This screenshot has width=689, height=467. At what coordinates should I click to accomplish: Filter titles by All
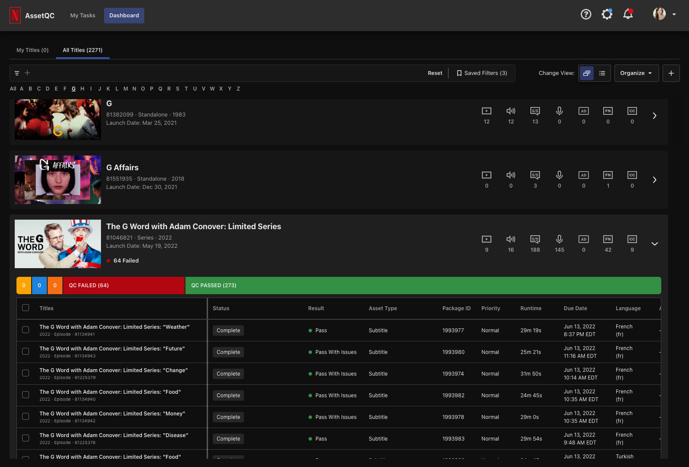pyautogui.click(x=13, y=89)
